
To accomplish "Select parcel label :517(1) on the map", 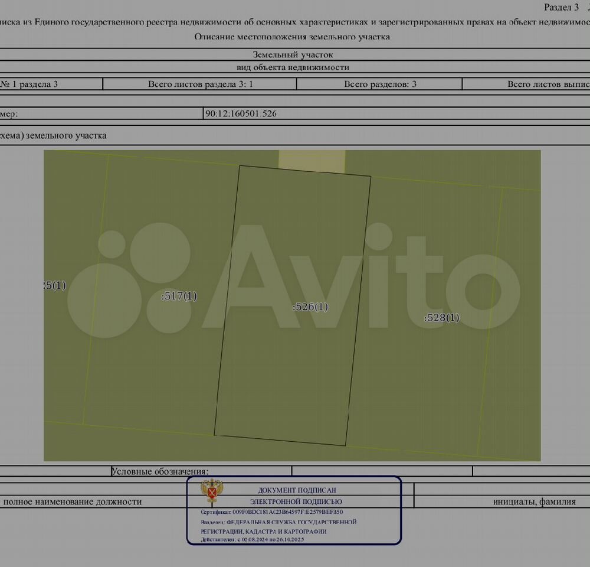I will 179,296.
